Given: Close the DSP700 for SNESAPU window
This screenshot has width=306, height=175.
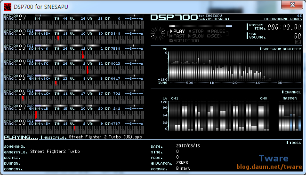Looking at the screenshot, I should [x=292, y=5].
